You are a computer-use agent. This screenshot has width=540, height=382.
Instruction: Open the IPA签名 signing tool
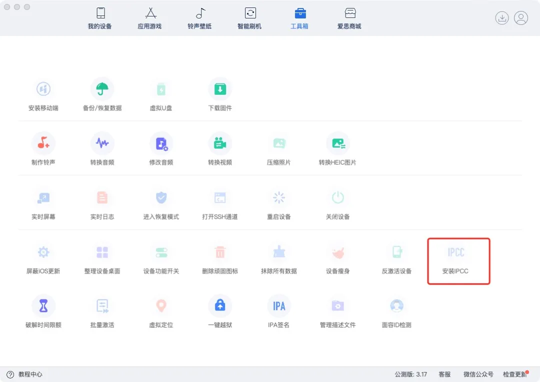coord(278,306)
